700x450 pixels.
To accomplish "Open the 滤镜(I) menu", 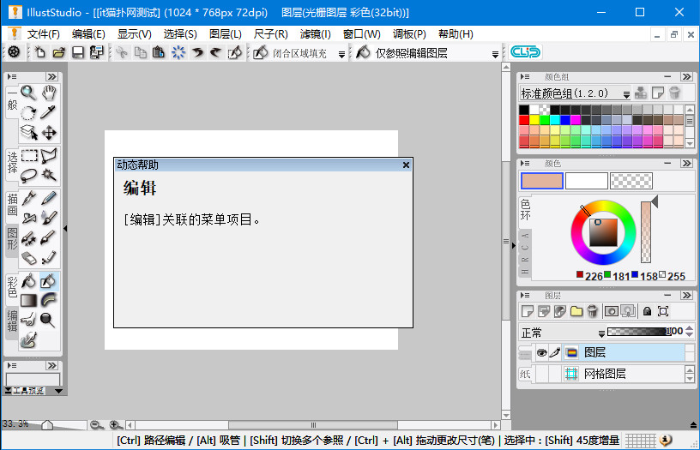I will 315,34.
